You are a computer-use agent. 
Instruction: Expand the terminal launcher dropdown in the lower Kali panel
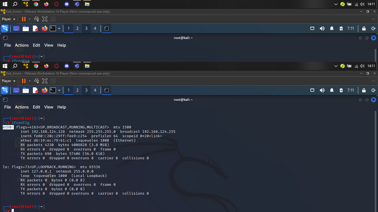coord(59,90)
